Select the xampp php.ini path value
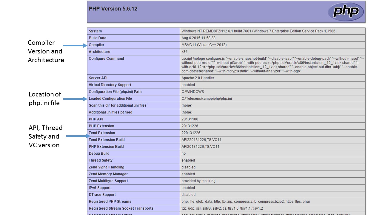382x215 pixels. click(x=207, y=99)
